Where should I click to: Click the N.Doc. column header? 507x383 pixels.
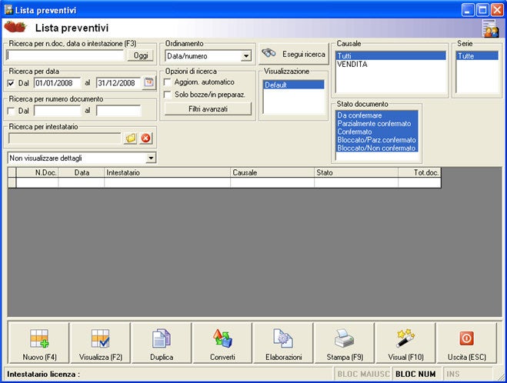37,172
